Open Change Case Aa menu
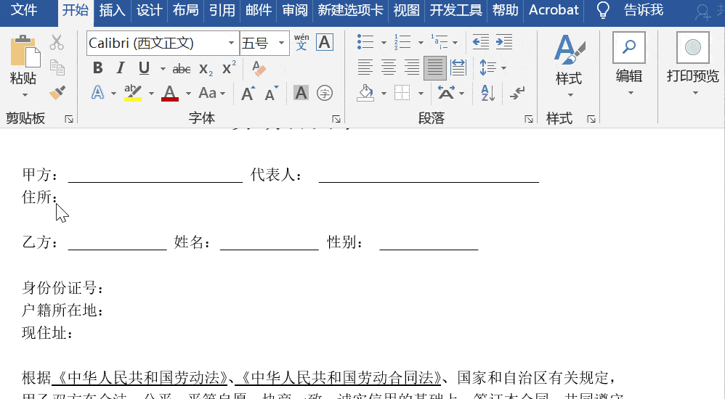725x399 pixels. [212, 93]
